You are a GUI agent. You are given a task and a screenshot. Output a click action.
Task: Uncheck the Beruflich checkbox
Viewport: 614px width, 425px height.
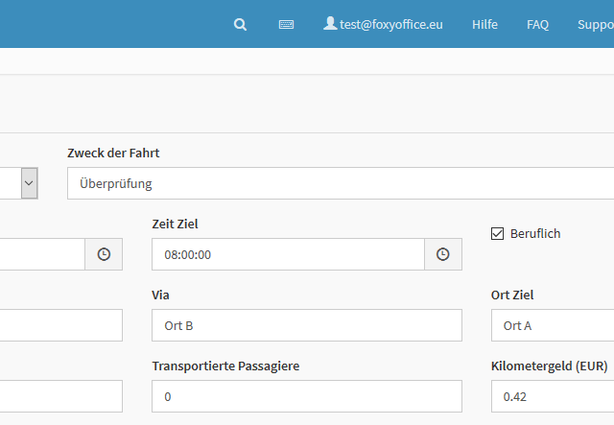pyautogui.click(x=497, y=233)
